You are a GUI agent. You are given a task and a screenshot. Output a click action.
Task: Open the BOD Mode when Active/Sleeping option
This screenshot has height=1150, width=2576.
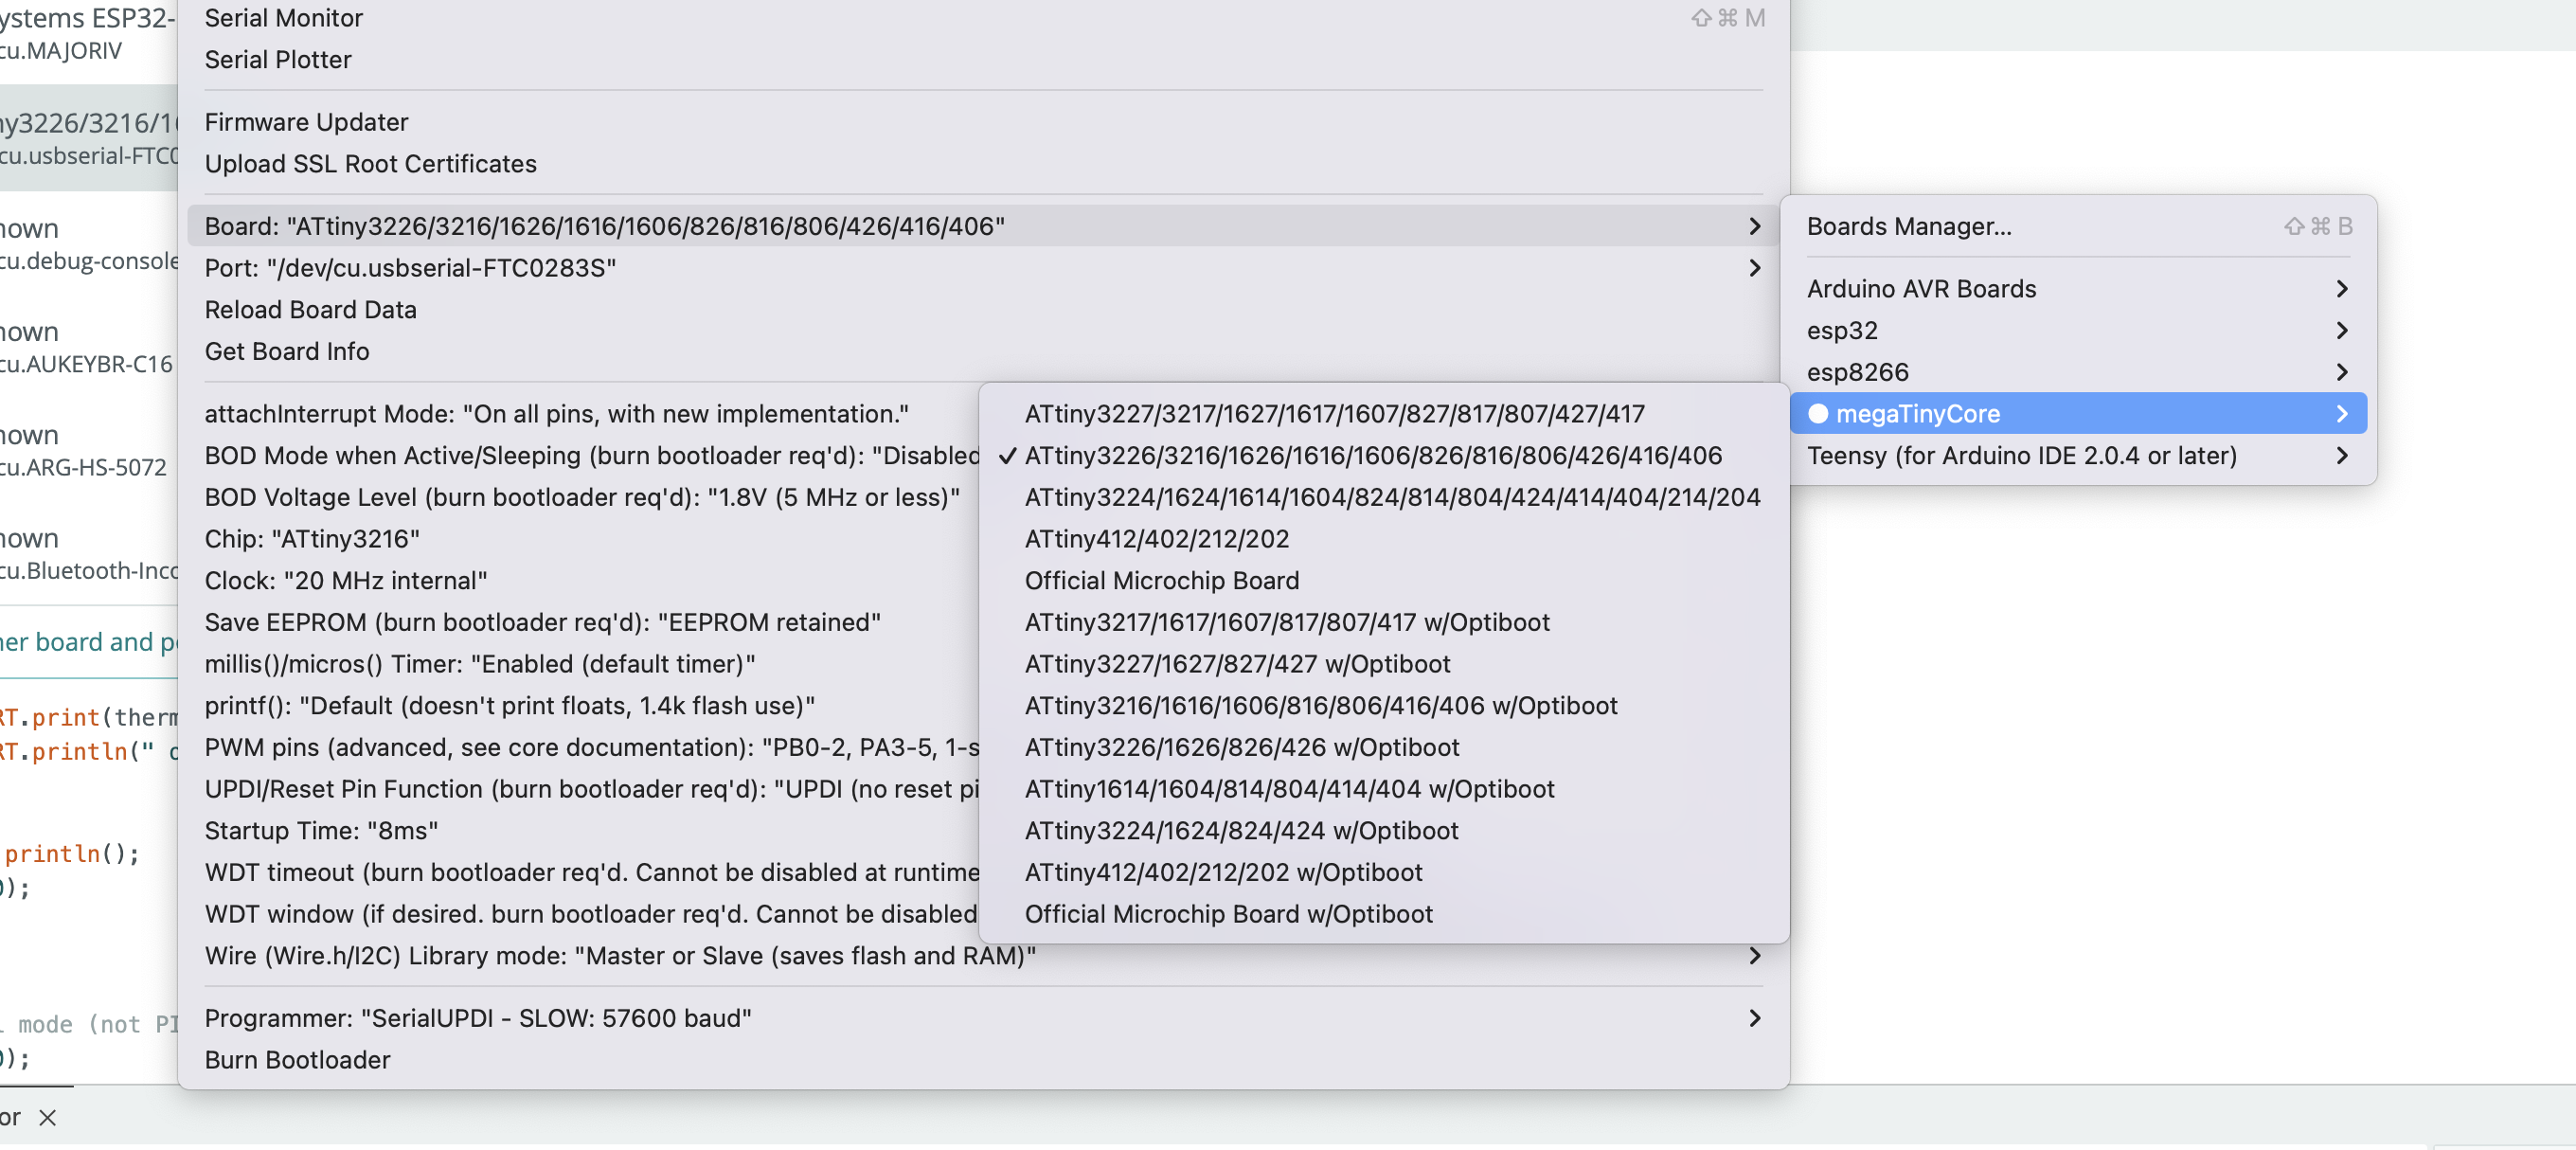(x=583, y=456)
